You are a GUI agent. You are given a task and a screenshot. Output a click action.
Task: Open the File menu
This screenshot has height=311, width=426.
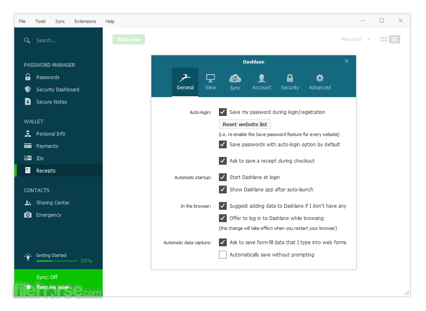(22, 21)
